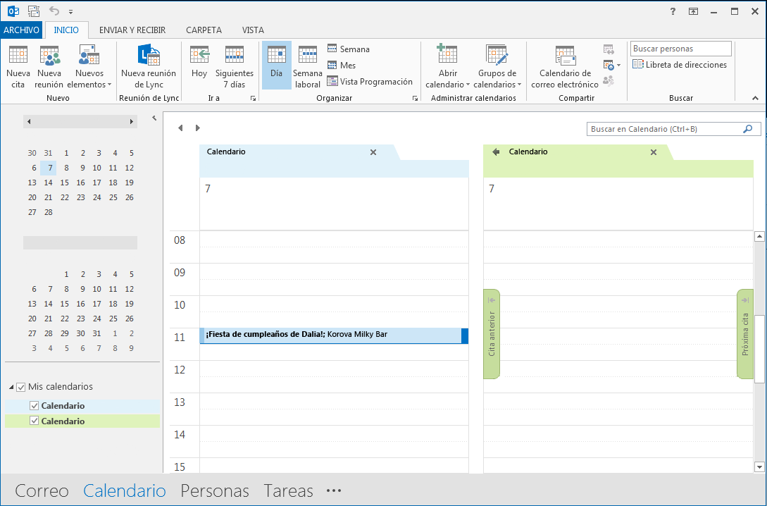
Task: Select the Mes view icon
Action: [332, 65]
